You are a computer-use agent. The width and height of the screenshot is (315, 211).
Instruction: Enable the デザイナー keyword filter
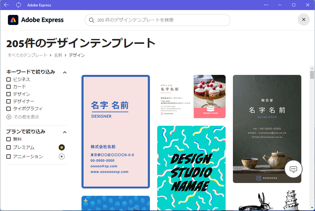point(9,101)
